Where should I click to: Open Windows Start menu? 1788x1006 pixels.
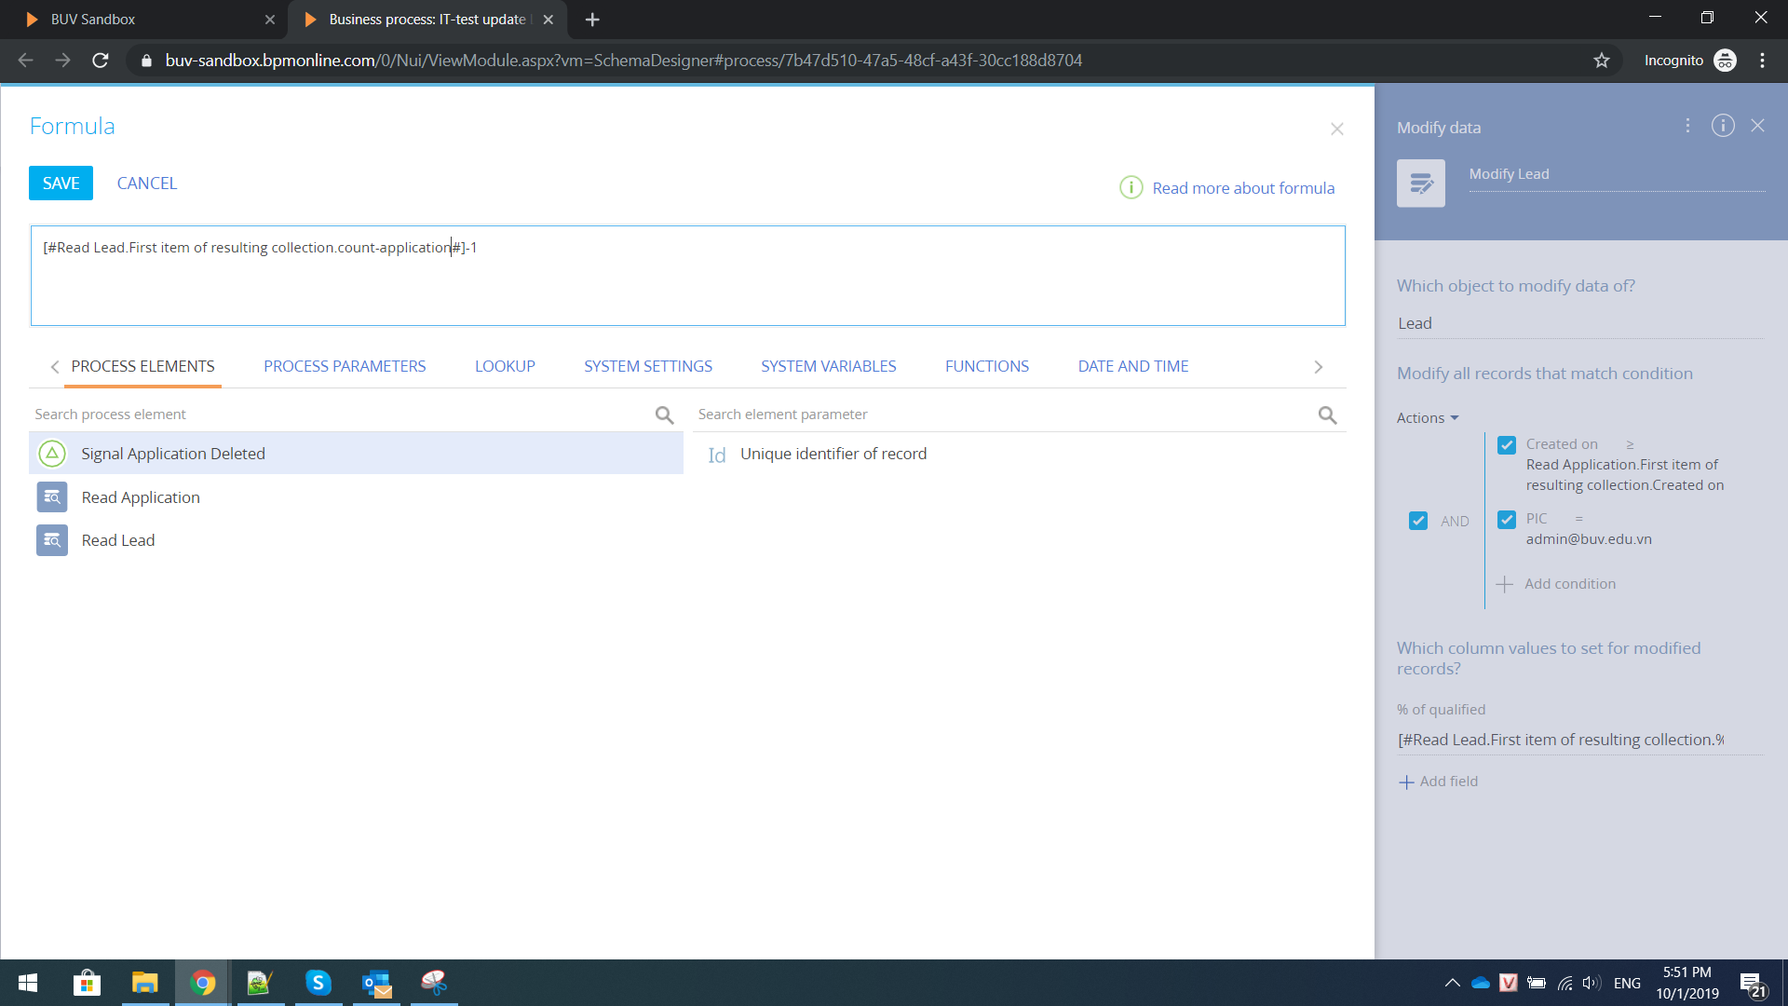(x=28, y=983)
